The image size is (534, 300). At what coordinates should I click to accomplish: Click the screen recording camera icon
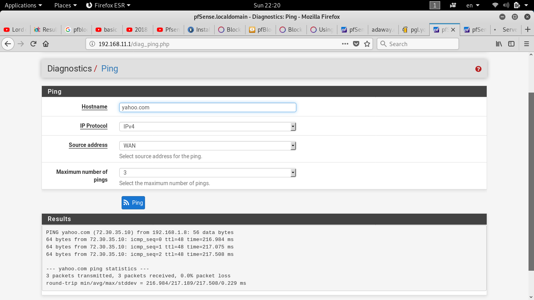tap(453, 5)
